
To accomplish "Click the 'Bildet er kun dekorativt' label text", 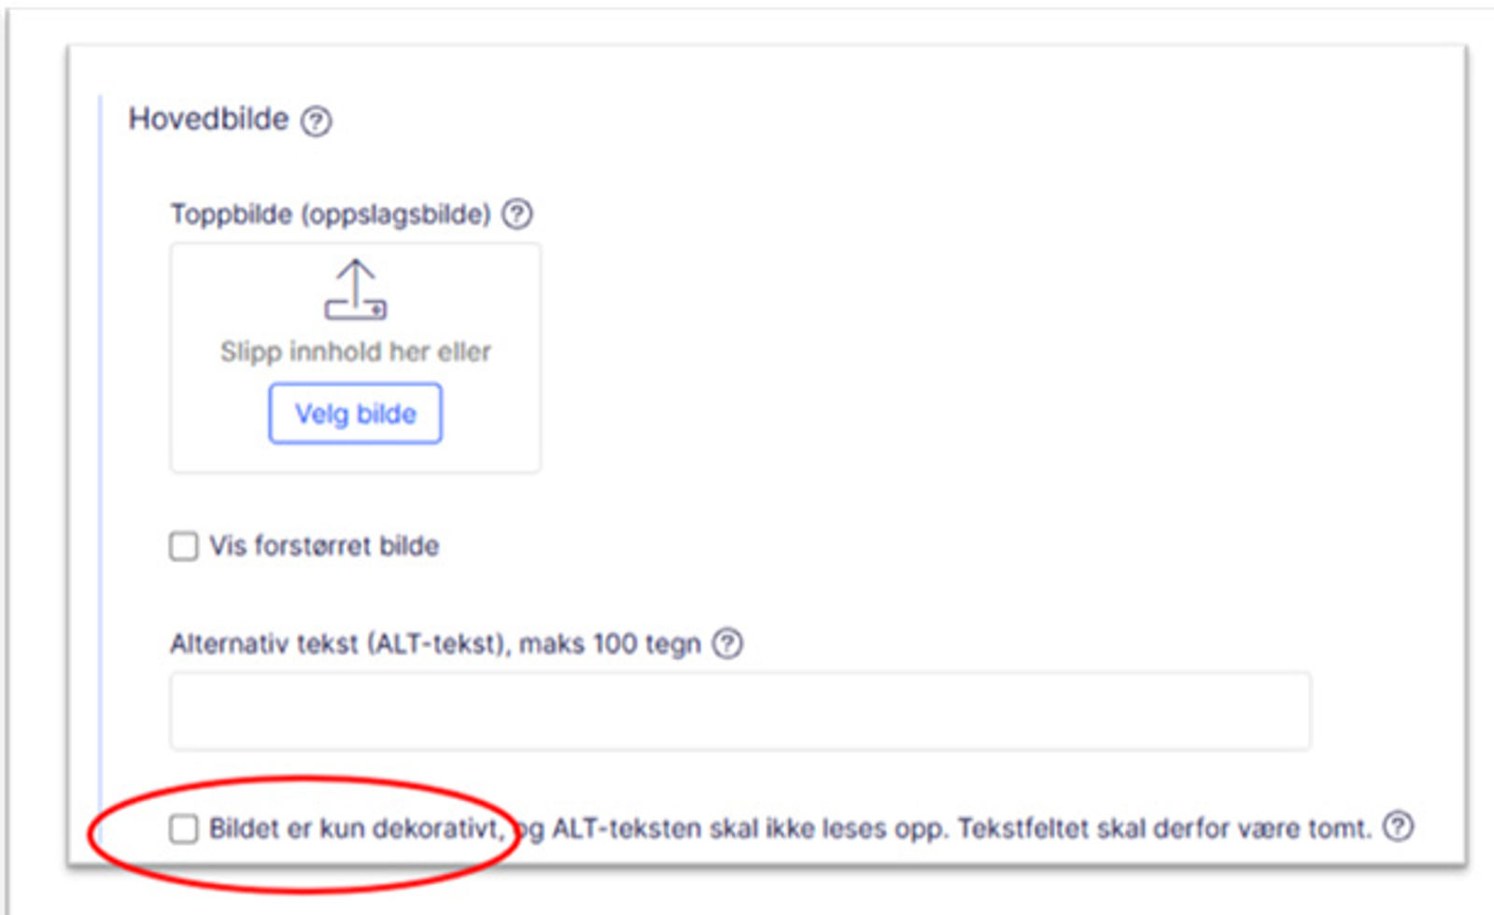I will (355, 828).
